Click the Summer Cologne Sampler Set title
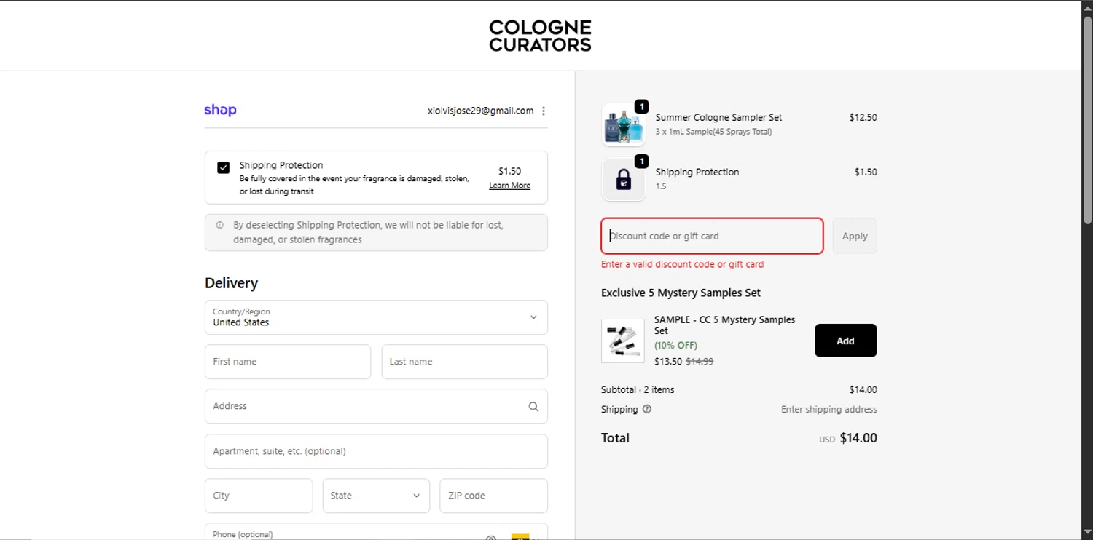This screenshot has width=1093, height=540. (718, 117)
